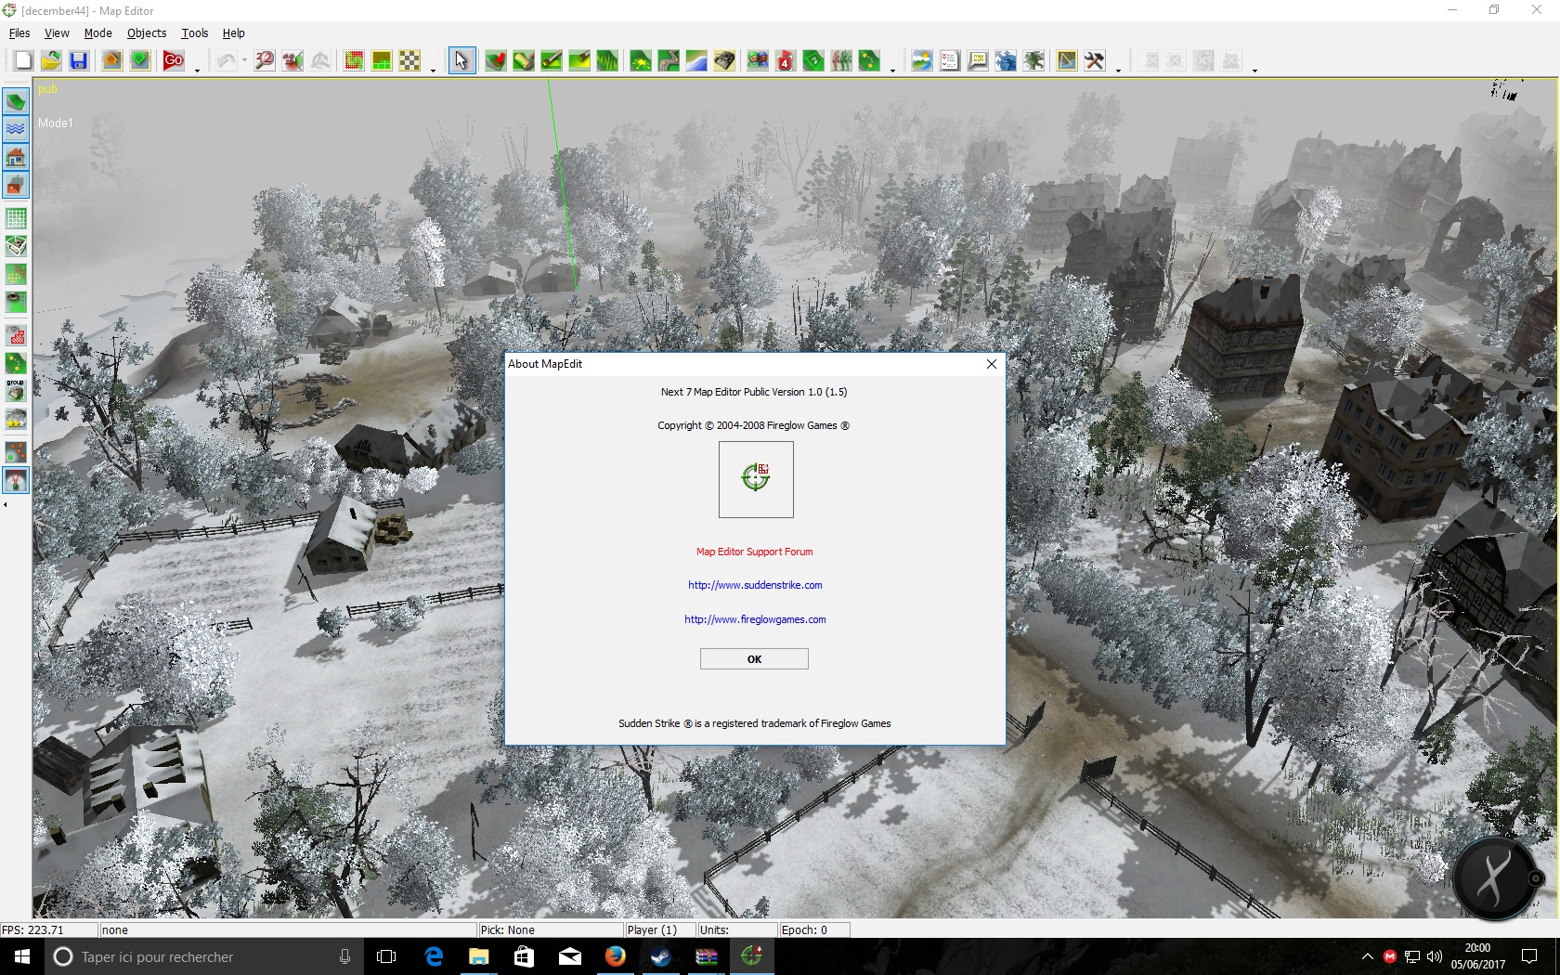Toggle the red cone camera view icon
Image resolution: width=1560 pixels, height=975 pixels.
(16, 480)
